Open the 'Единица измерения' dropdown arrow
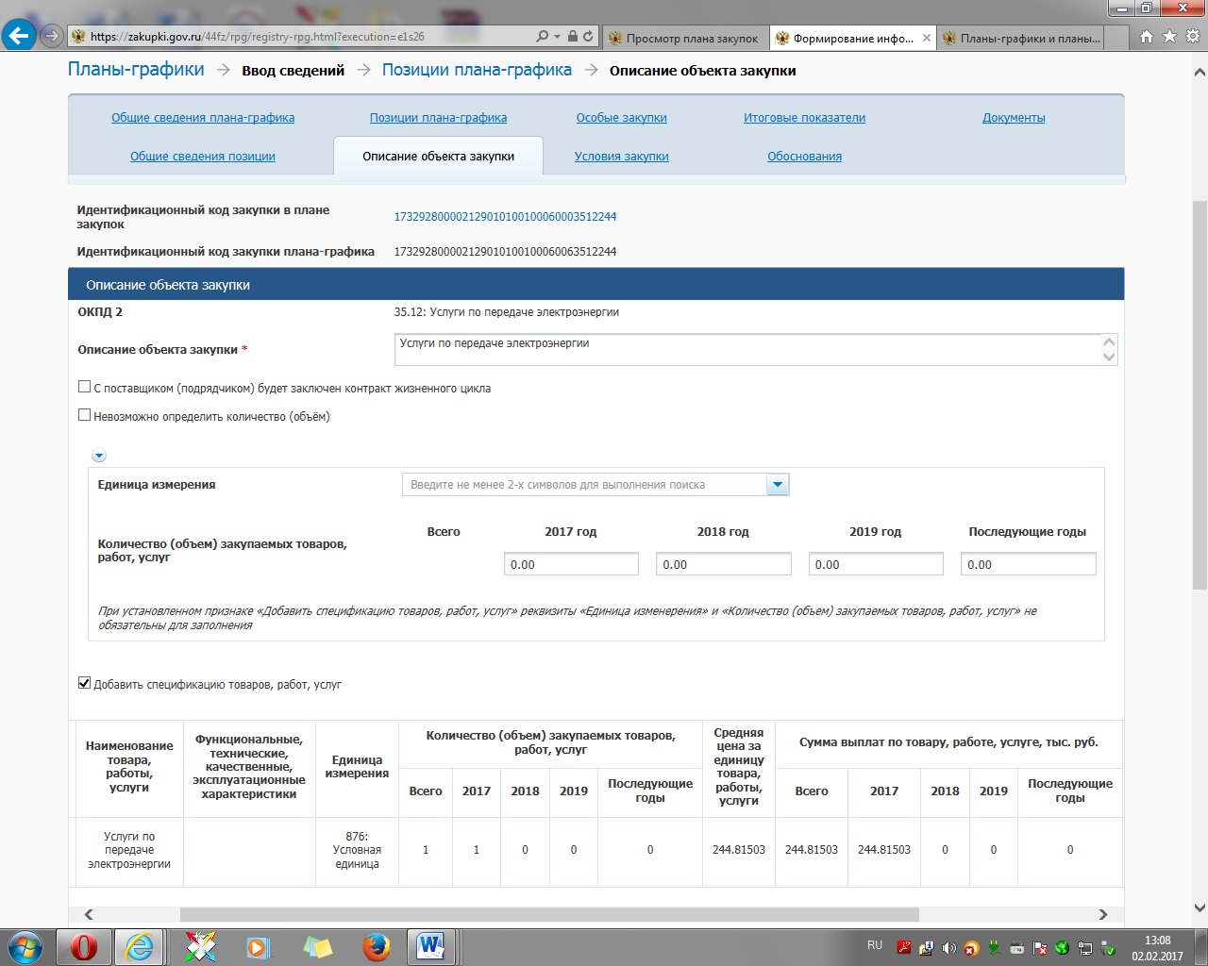Viewport: 1208px width, 966px height. click(x=778, y=485)
